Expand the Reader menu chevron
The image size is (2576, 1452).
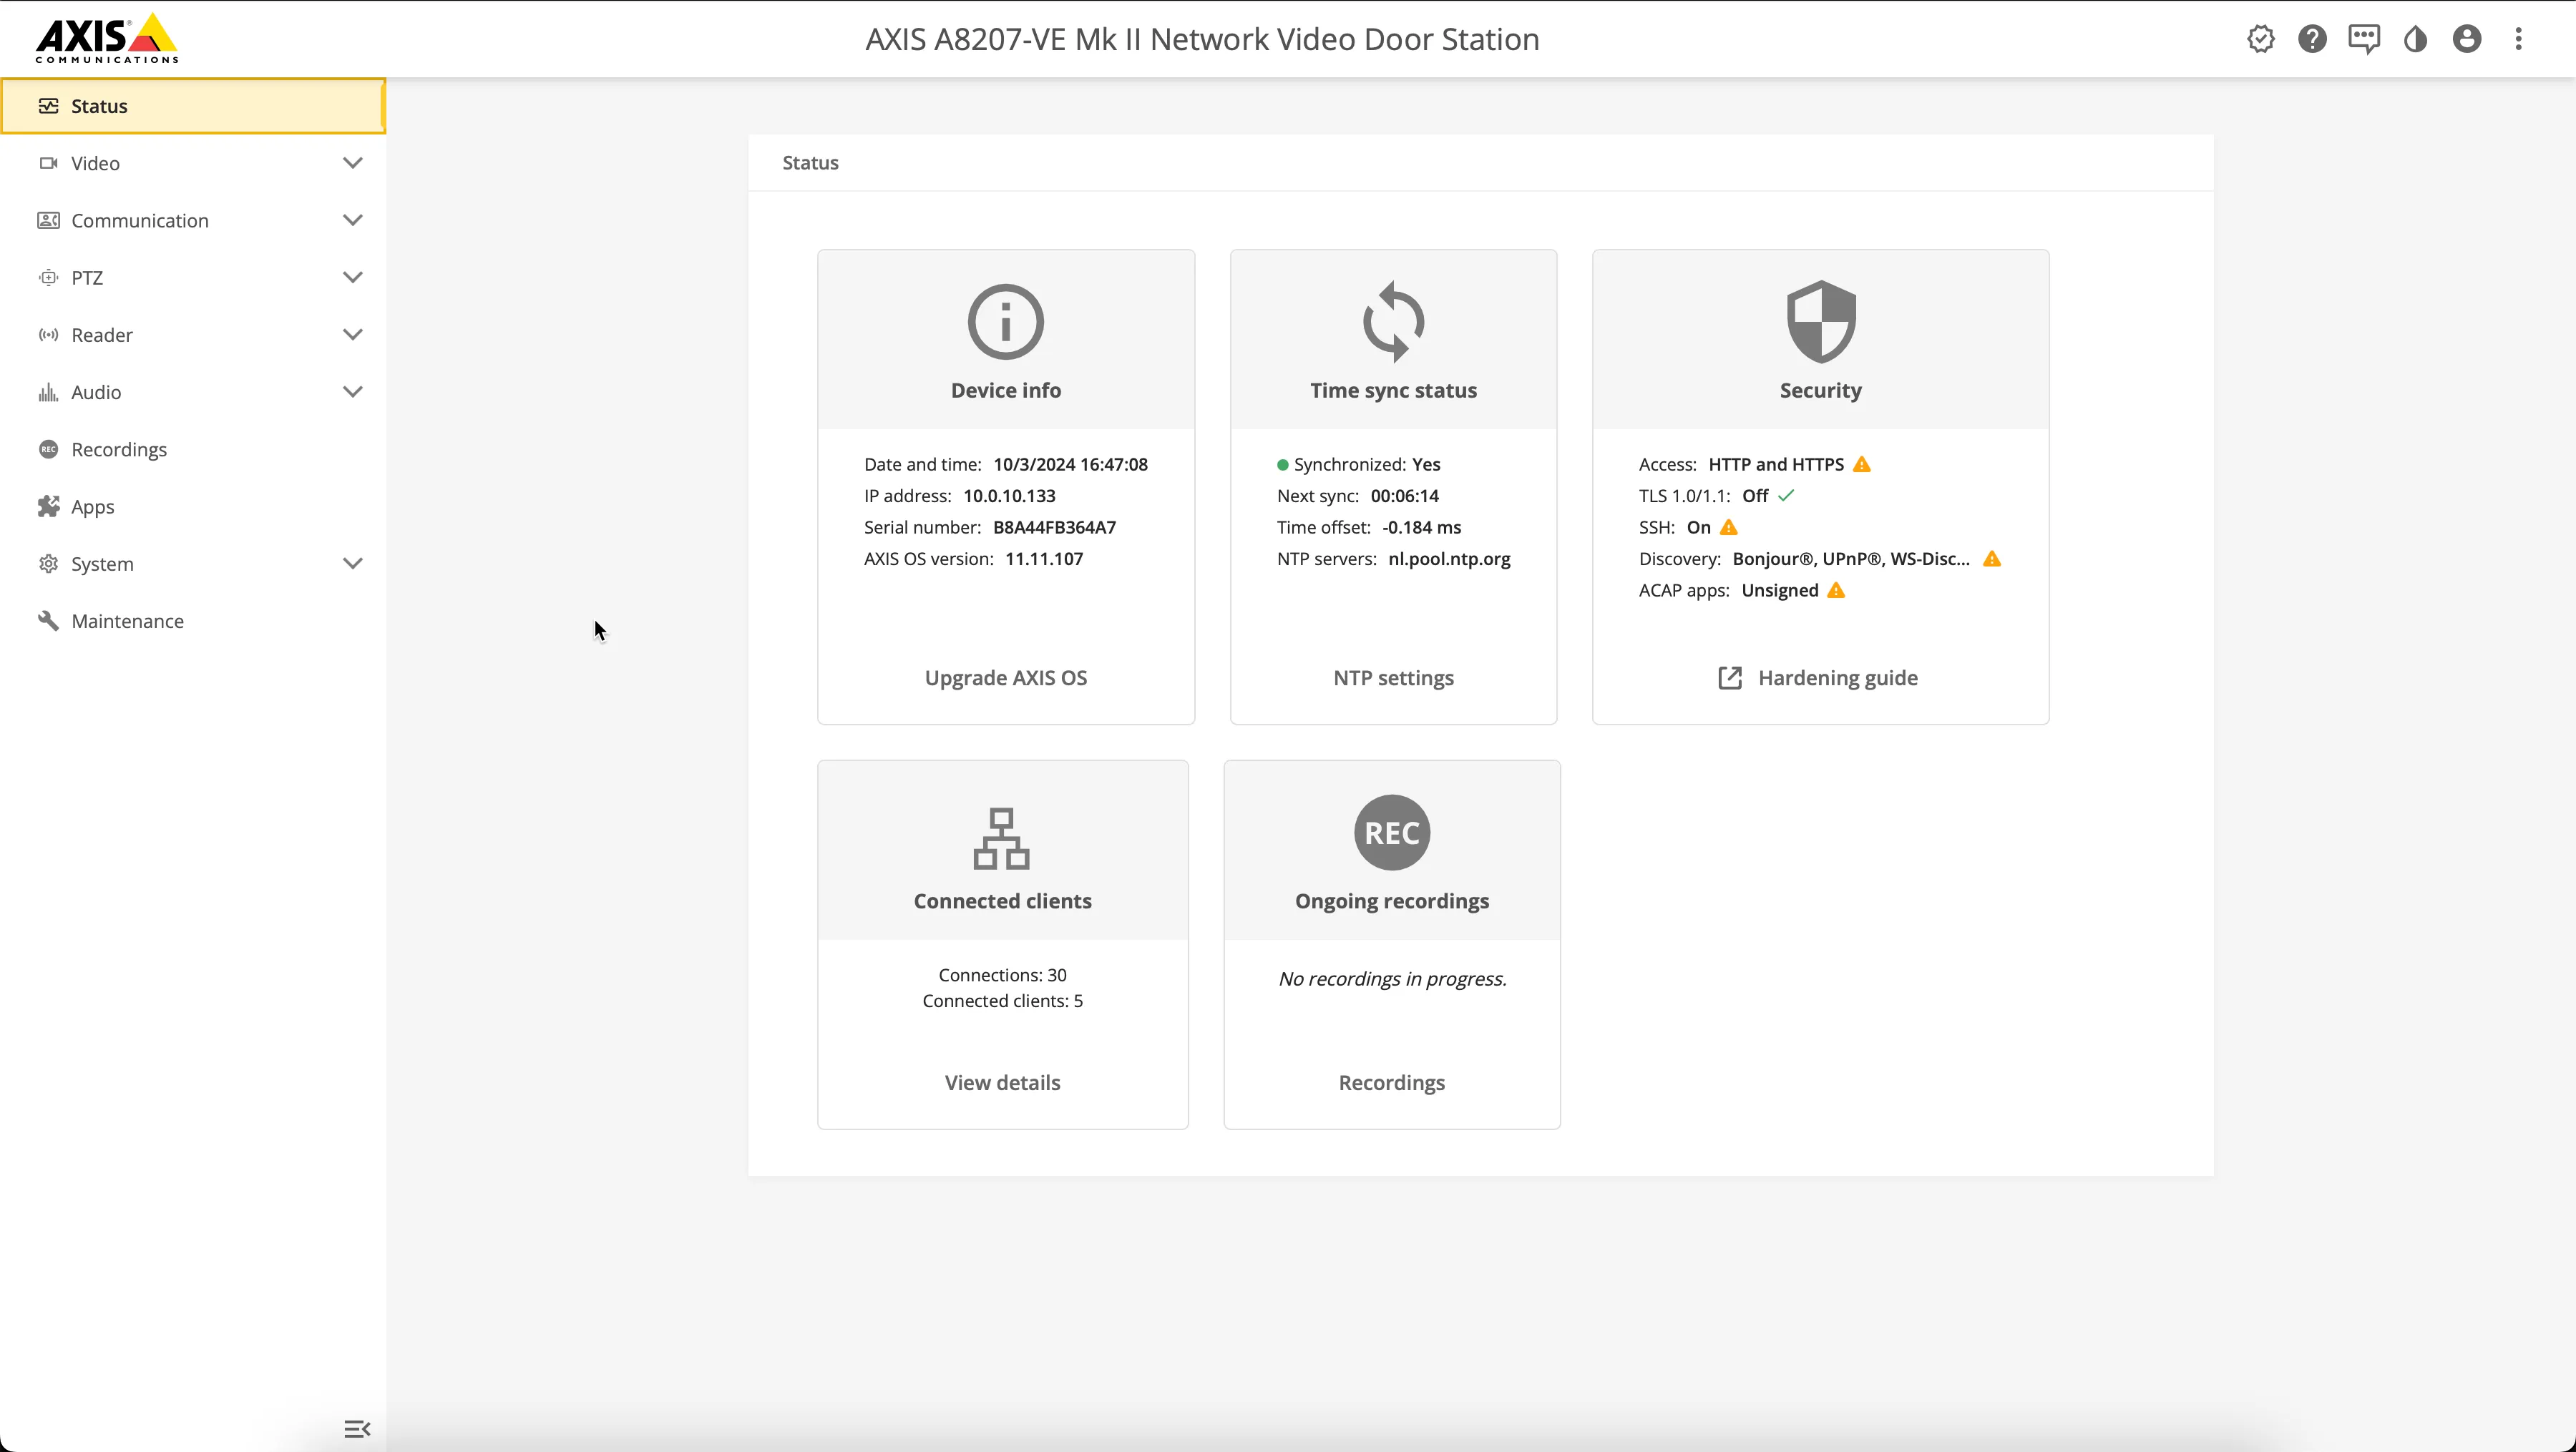click(352, 335)
